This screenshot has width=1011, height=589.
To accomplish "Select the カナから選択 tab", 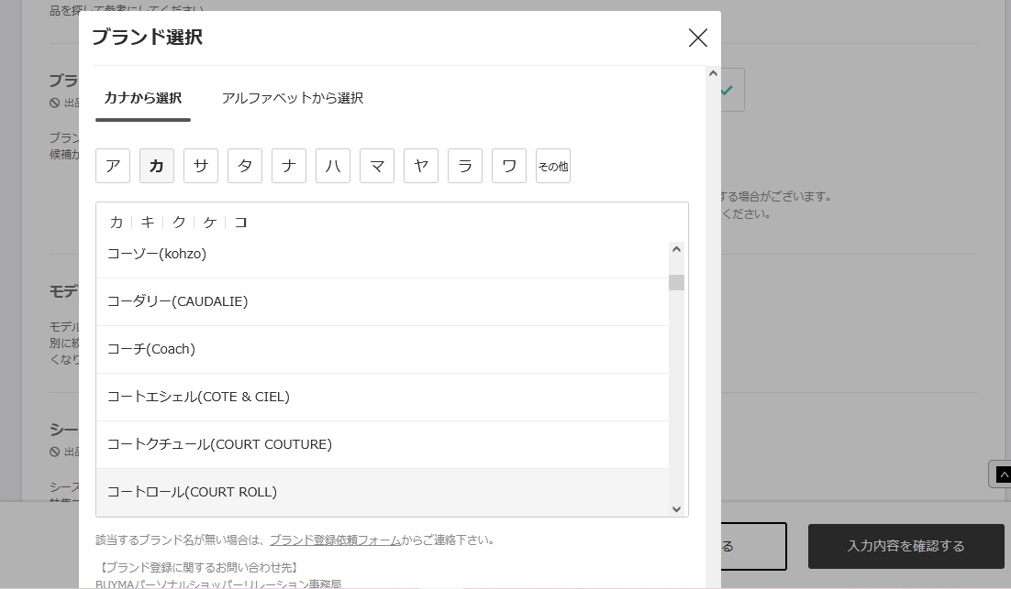I will (142, 98).
